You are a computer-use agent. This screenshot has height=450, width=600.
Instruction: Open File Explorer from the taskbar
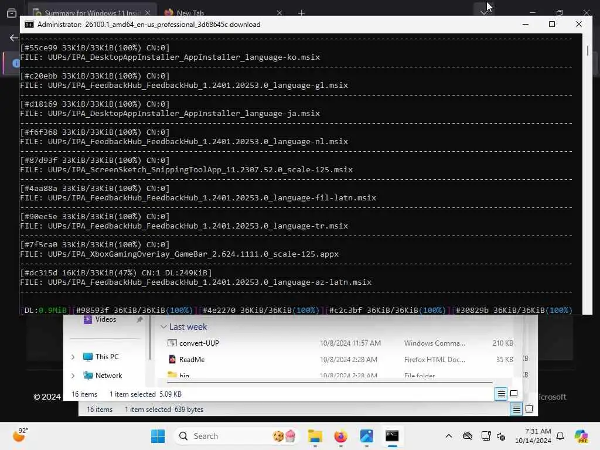[315, 436]
